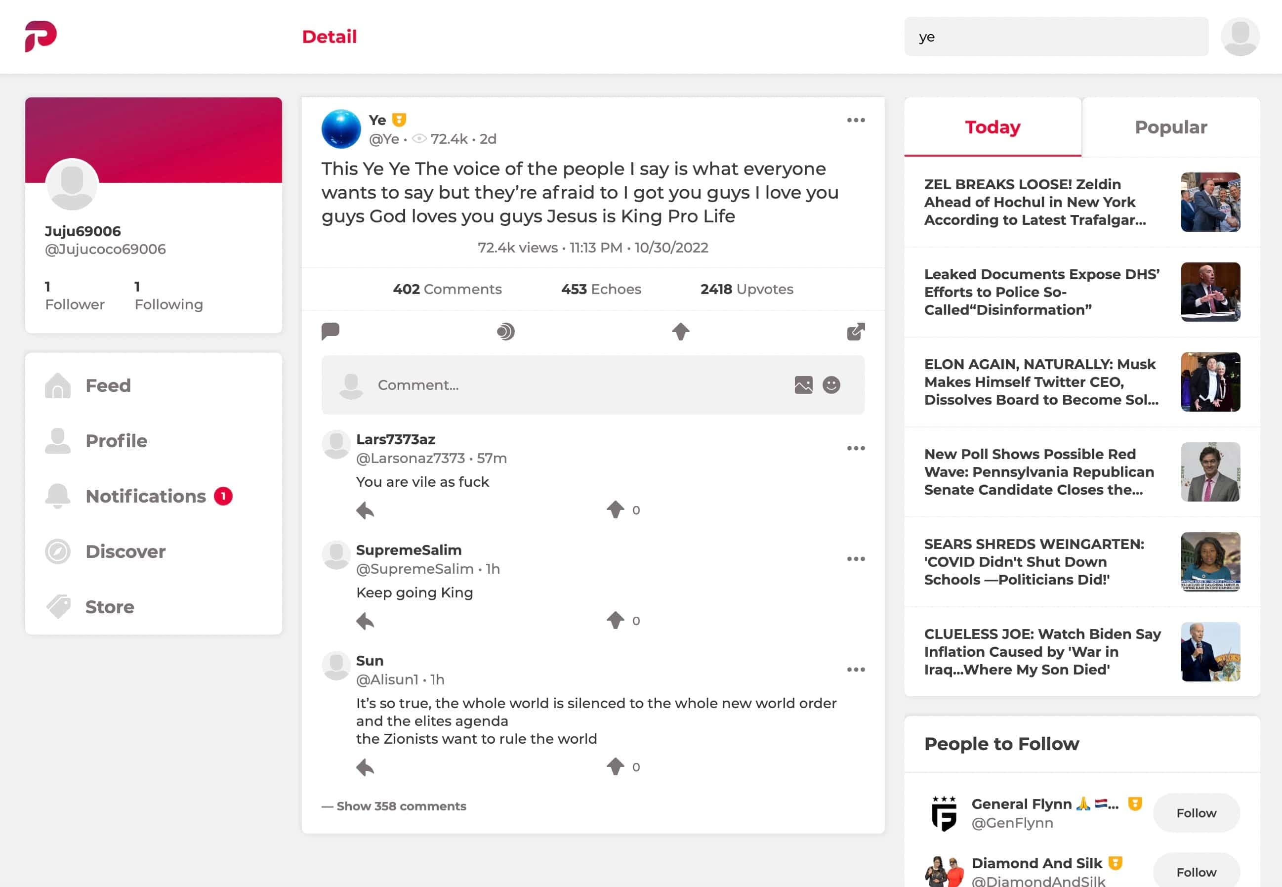Open the options menu on Ye's post

point(855,120)
